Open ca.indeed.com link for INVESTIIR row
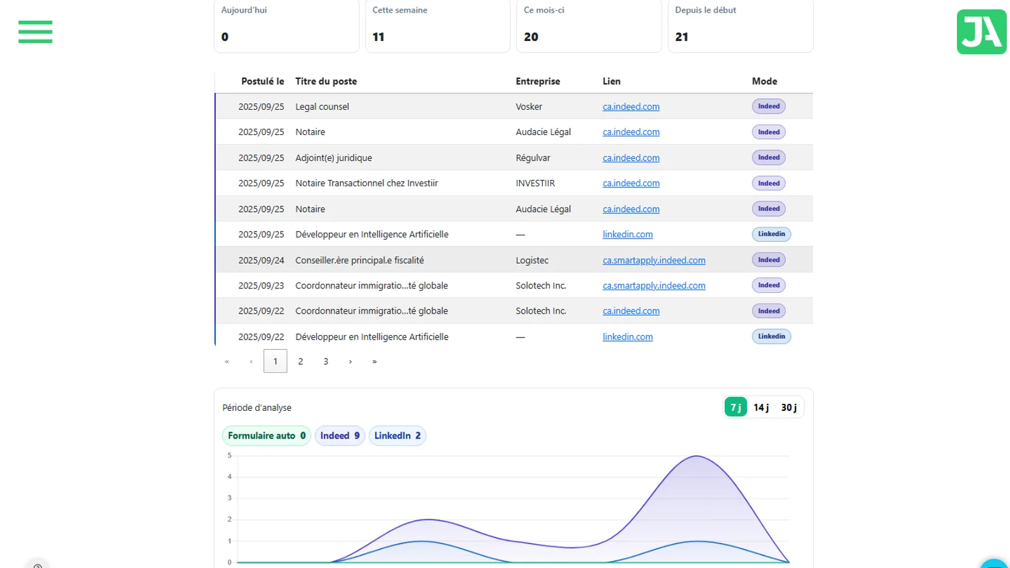 coord(631,183)
